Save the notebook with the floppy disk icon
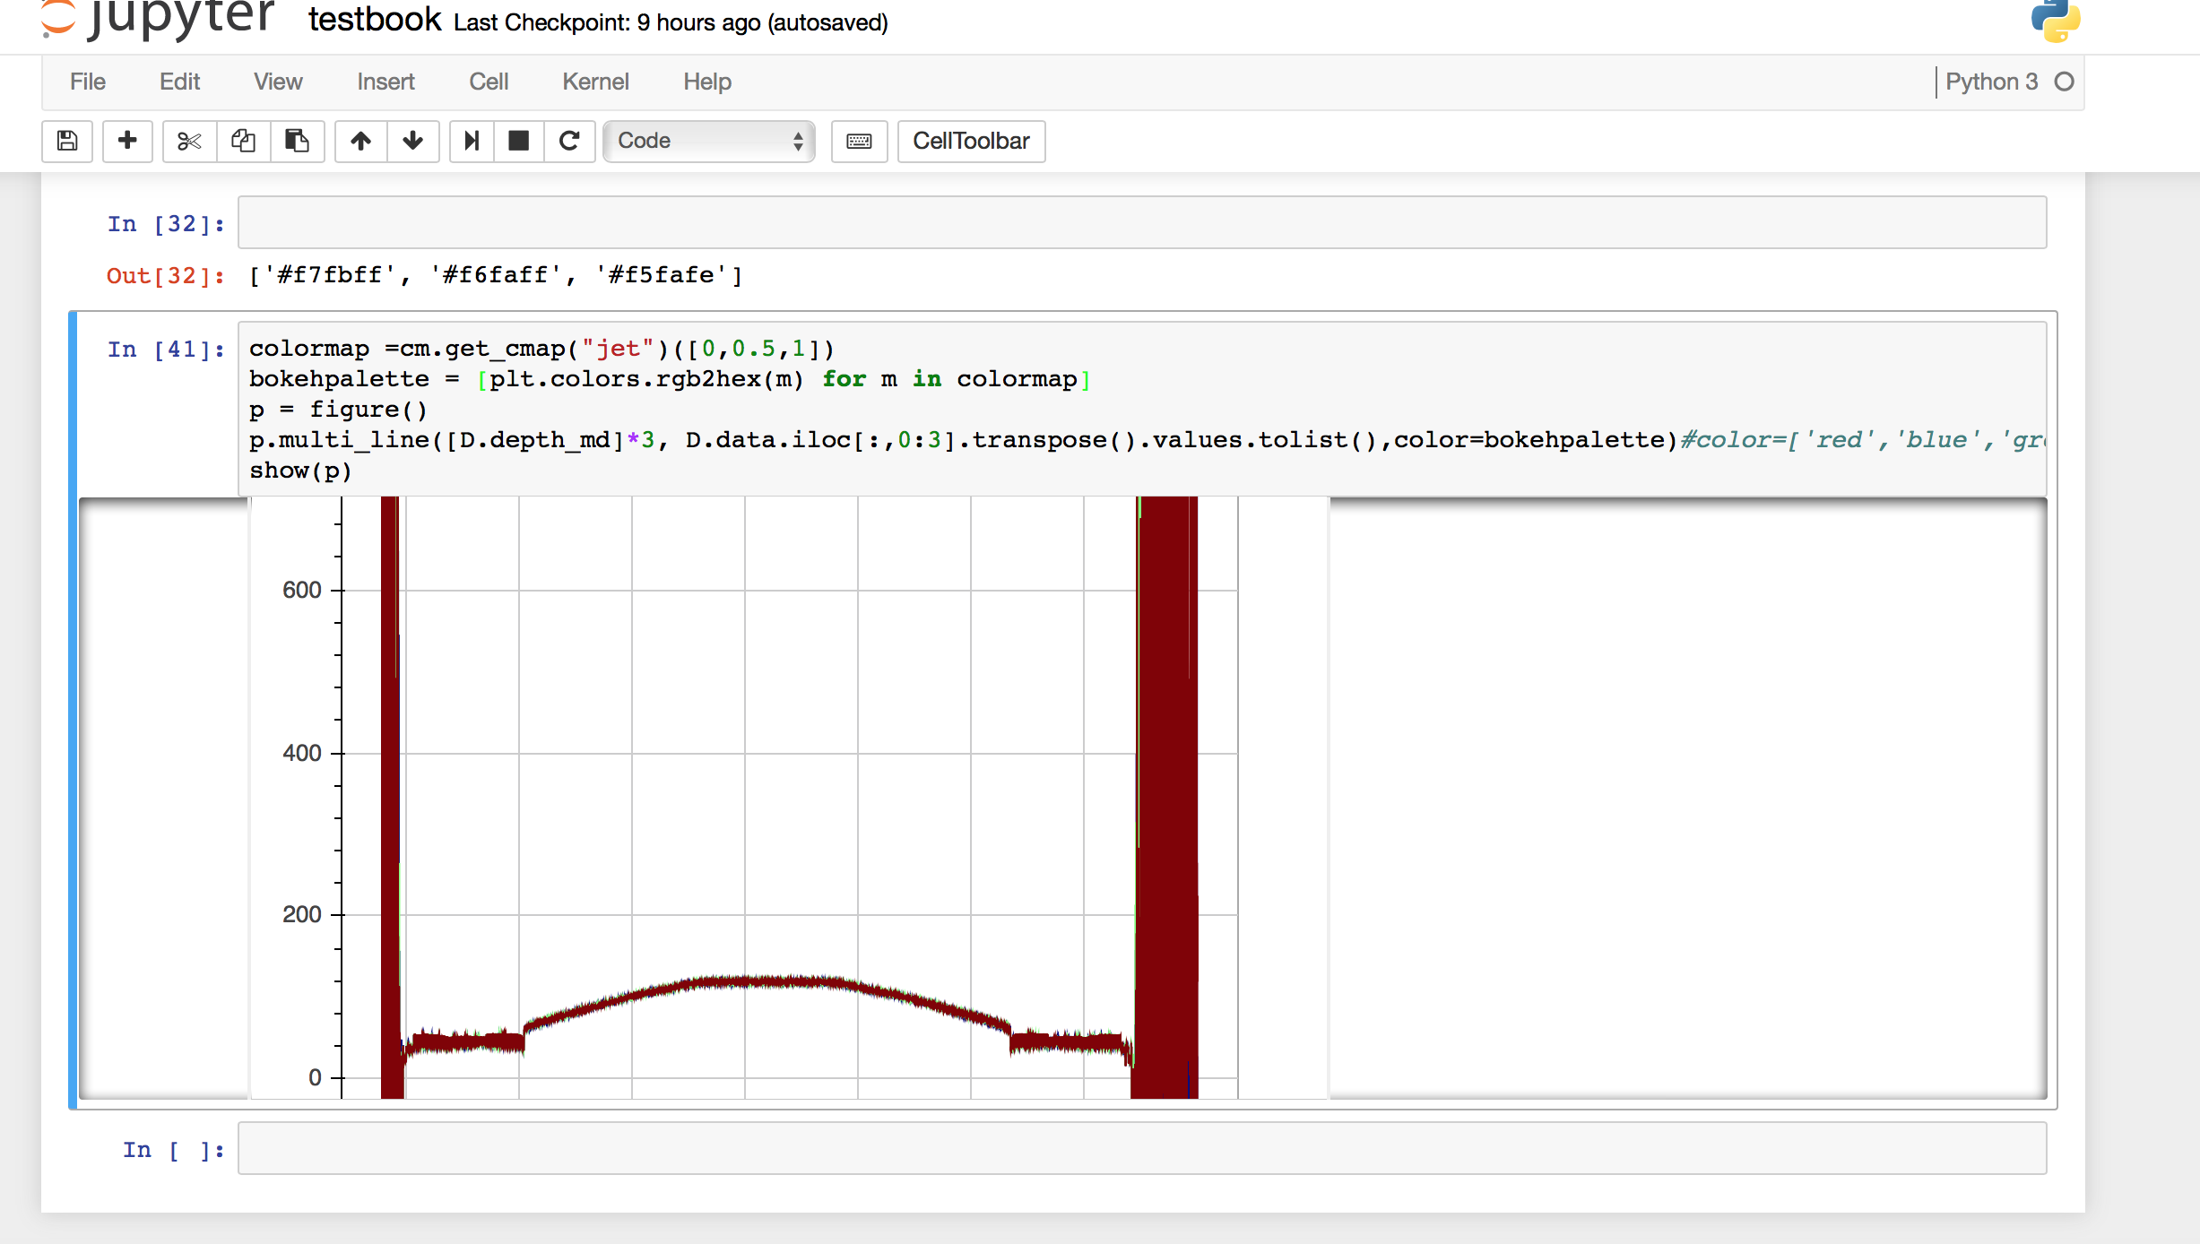Screen dimensions: 2200x1244 point(67,141)
